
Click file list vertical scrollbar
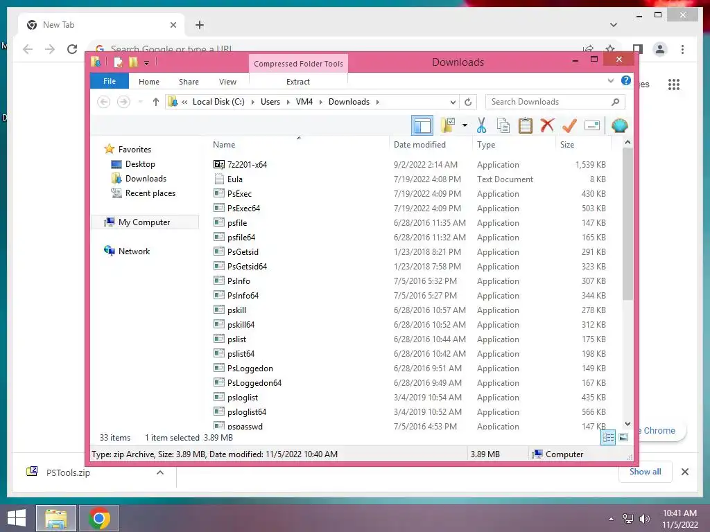pyautogui.click(x=627, y=224)
